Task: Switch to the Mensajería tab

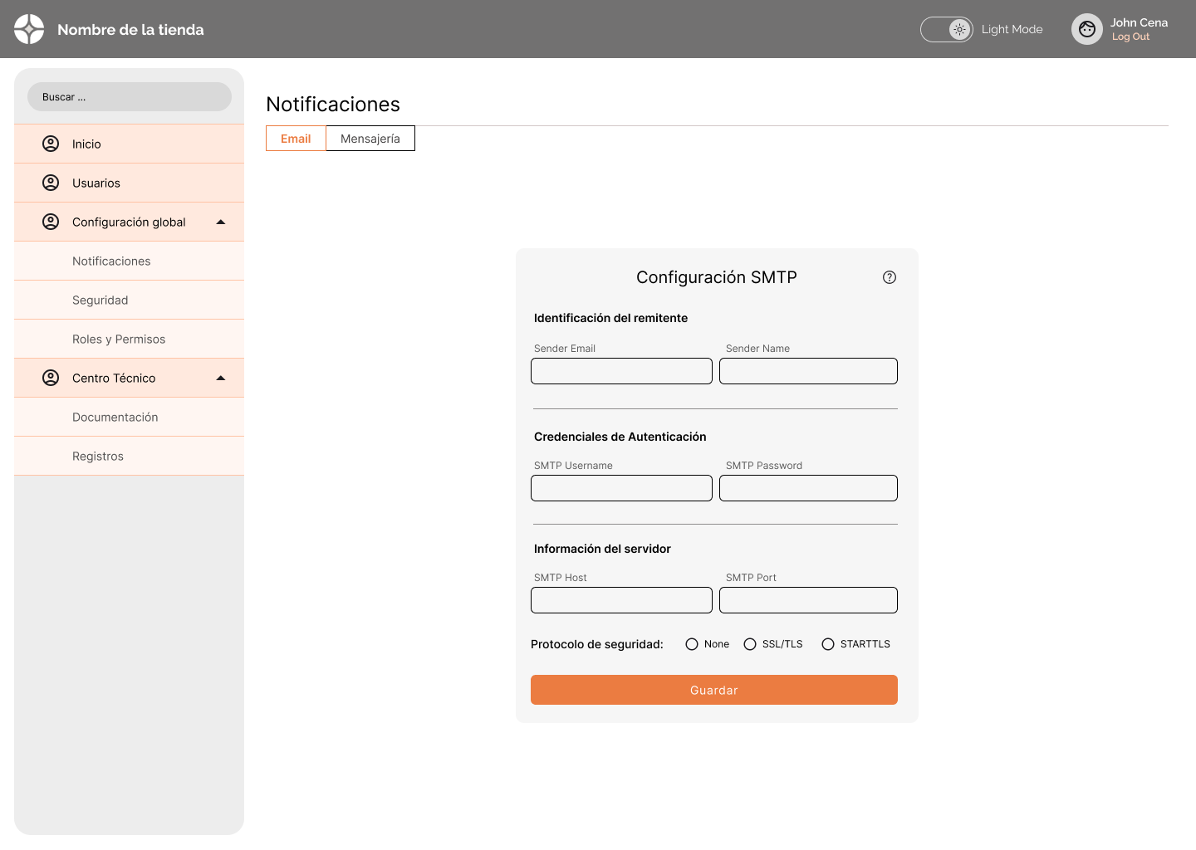Action: (370, 139)
